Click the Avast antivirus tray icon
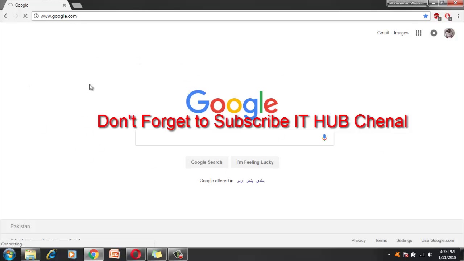Viewport: 464px width, 261px height. (397, 254)
